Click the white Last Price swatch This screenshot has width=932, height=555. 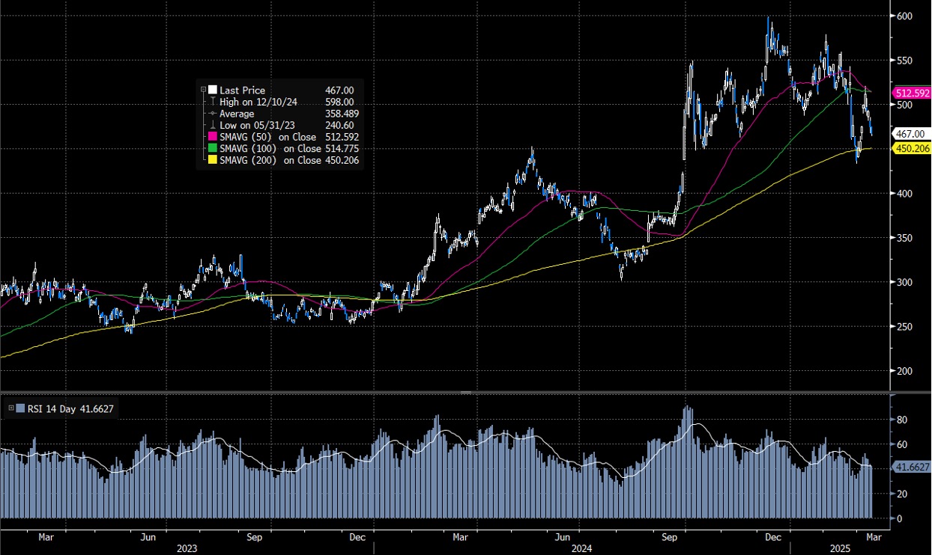[x=212, y=90]
